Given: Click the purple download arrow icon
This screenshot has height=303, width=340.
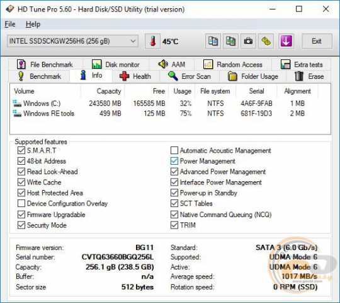Looking at the screenshot, I should coord(286,41).
